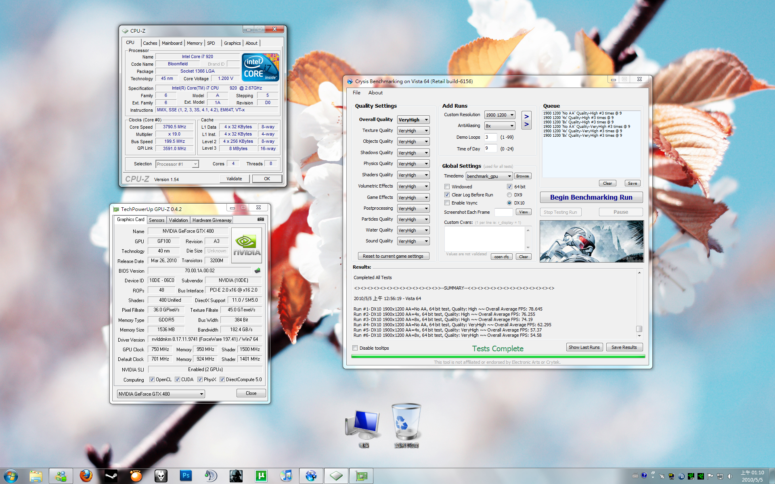Click the NVIDIA logo in GPU-Z
The width and height of the screenshot is (775, 484).
(247, 245)
